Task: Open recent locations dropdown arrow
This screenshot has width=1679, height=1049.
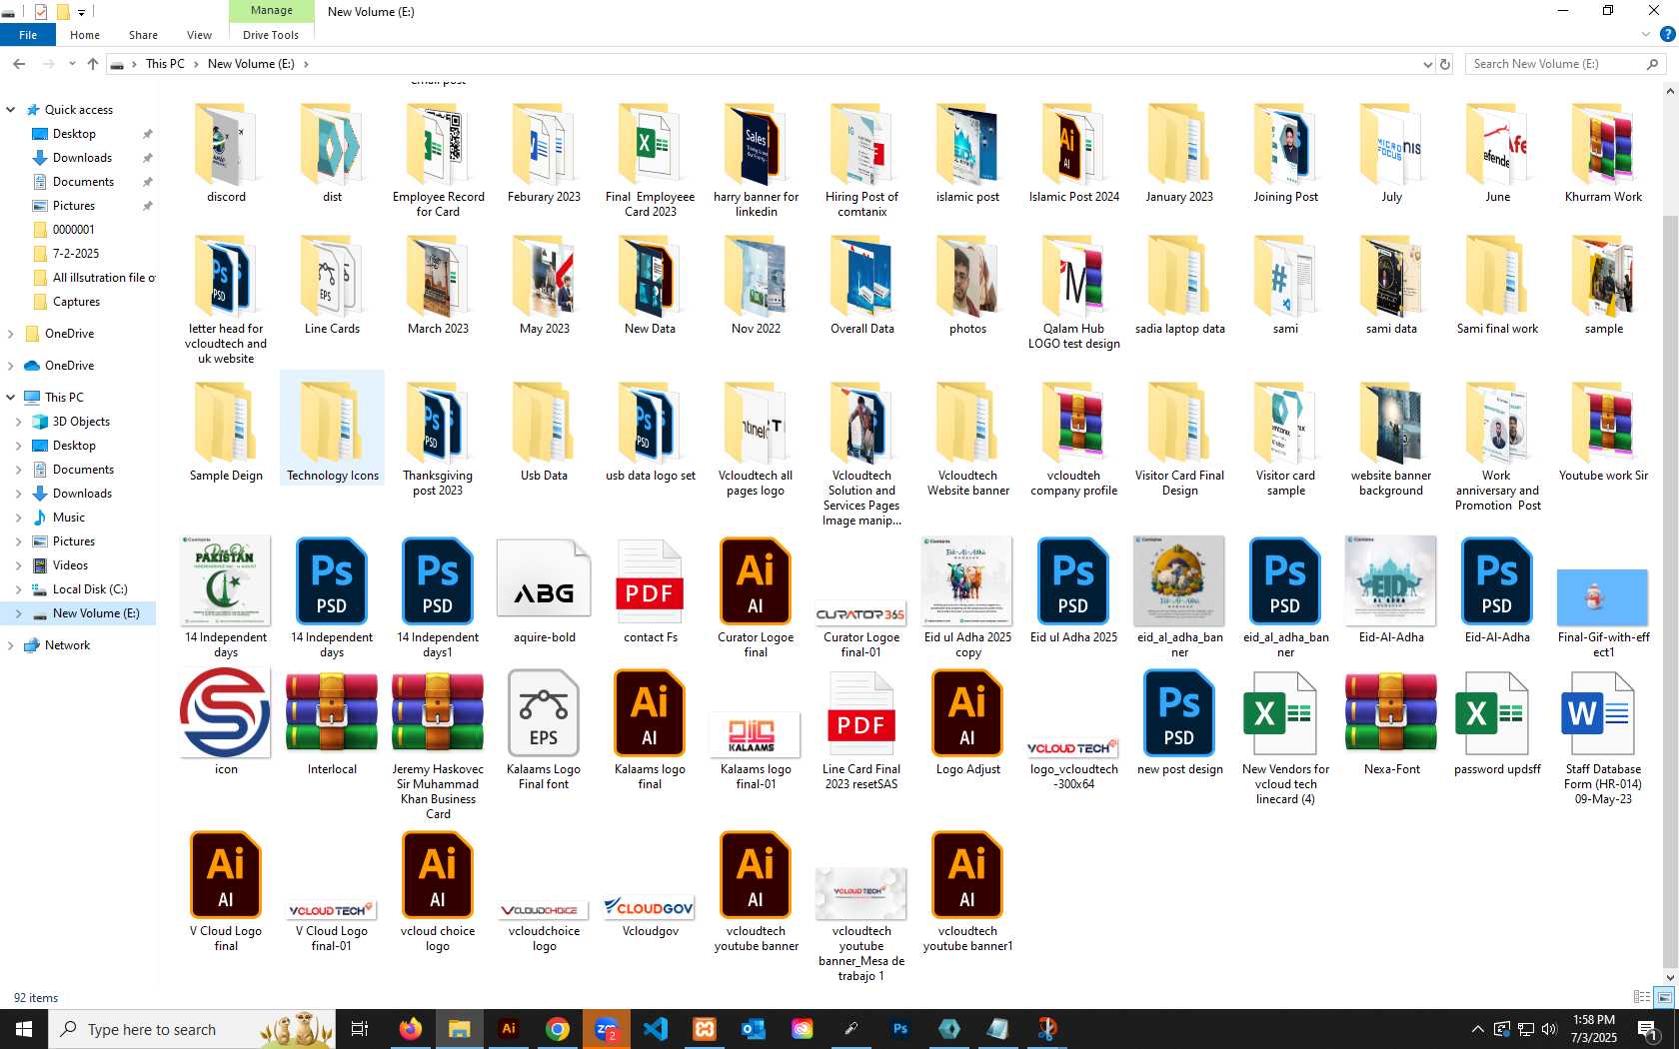Action: pyautogui.click(x=72, y=64)
